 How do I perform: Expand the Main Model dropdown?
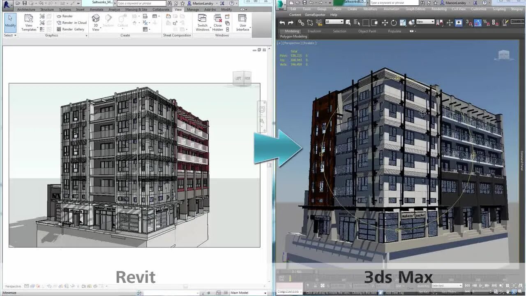coord(248,293)
